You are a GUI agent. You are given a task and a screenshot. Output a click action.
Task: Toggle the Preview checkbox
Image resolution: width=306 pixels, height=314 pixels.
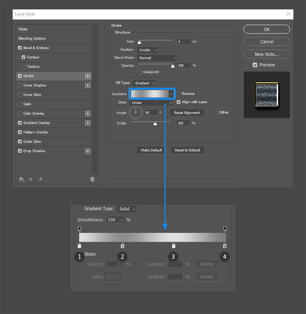255,65
